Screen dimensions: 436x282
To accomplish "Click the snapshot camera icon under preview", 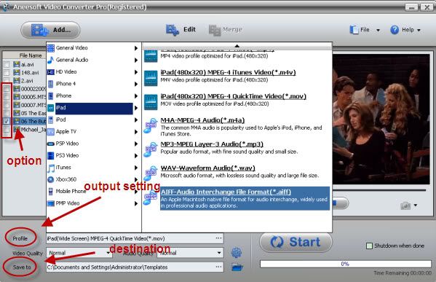I will 405,205.
